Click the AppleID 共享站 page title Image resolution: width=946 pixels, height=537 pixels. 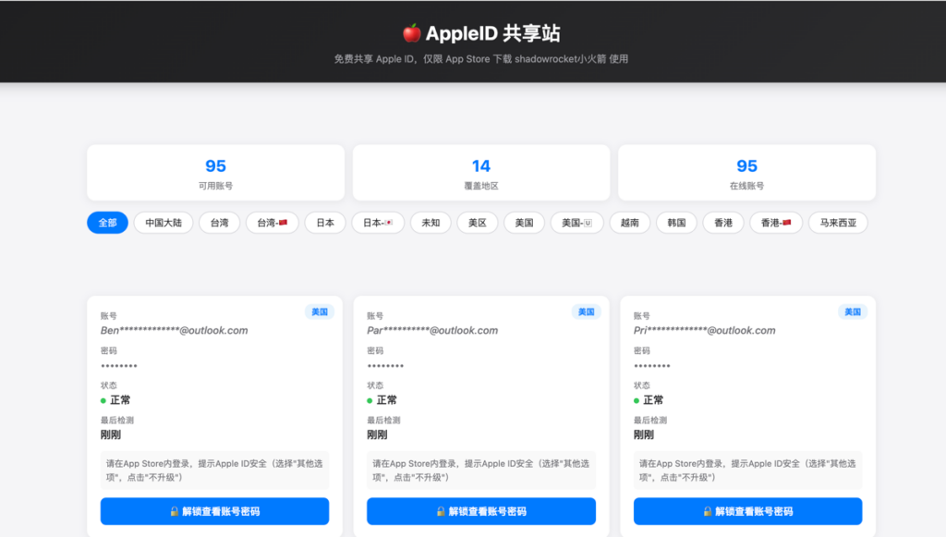click(493, 33)
